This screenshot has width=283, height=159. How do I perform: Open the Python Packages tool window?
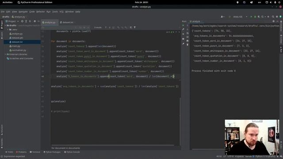[x=52, y=152]
